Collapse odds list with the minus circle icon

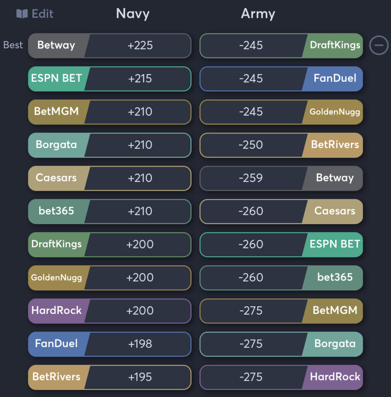pos(379,45)
